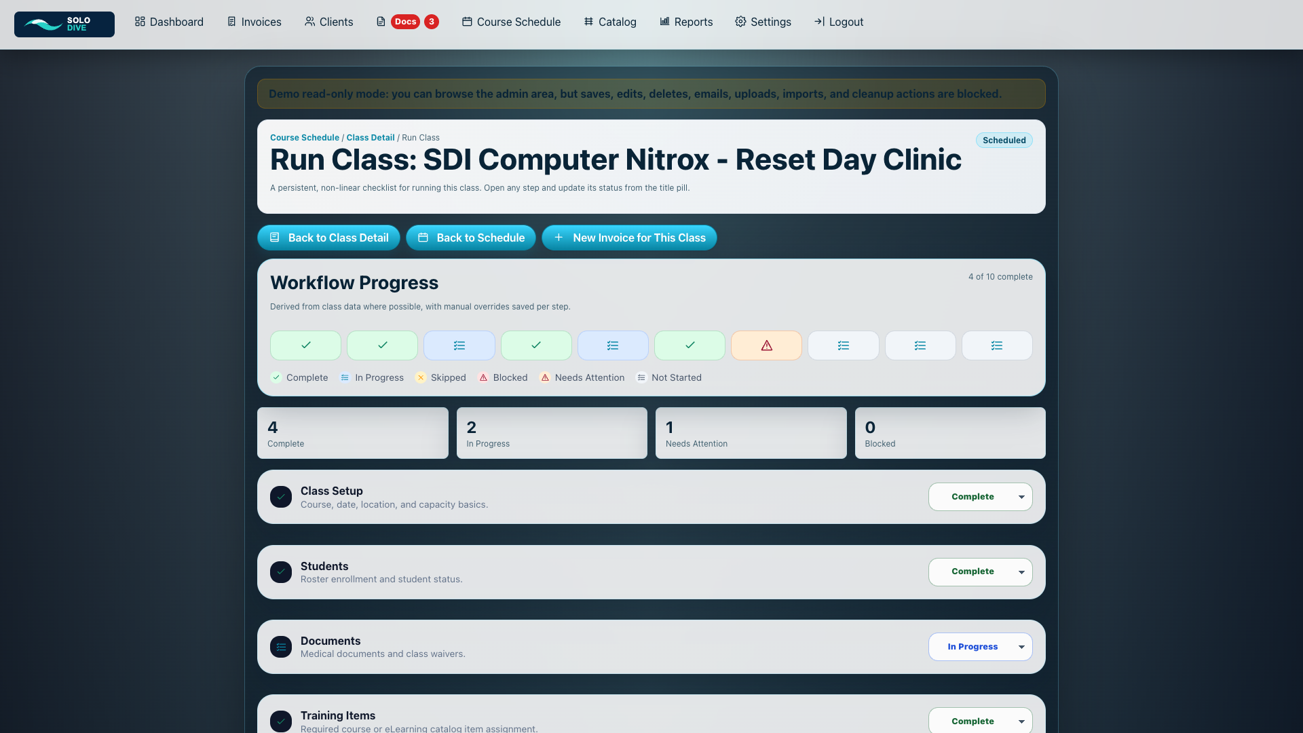Click the 'Skipped' legend label

point(449,377)
